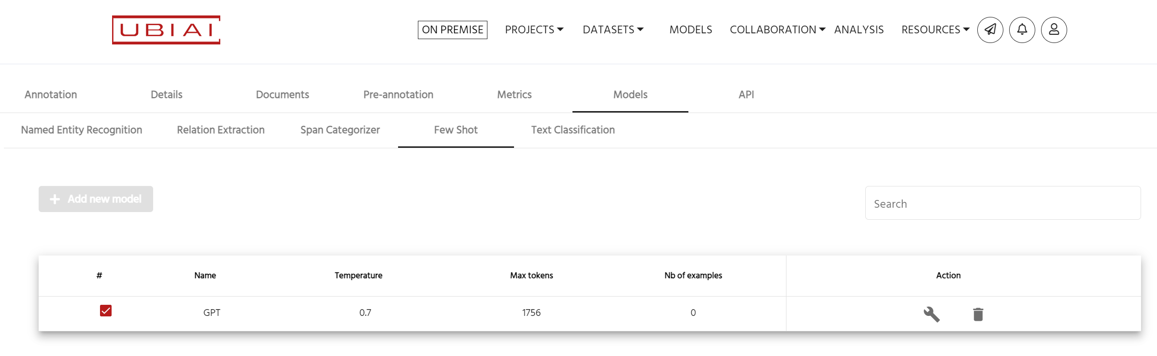
Task: Switch to the Text Classification tab
Action: [572, 130]
